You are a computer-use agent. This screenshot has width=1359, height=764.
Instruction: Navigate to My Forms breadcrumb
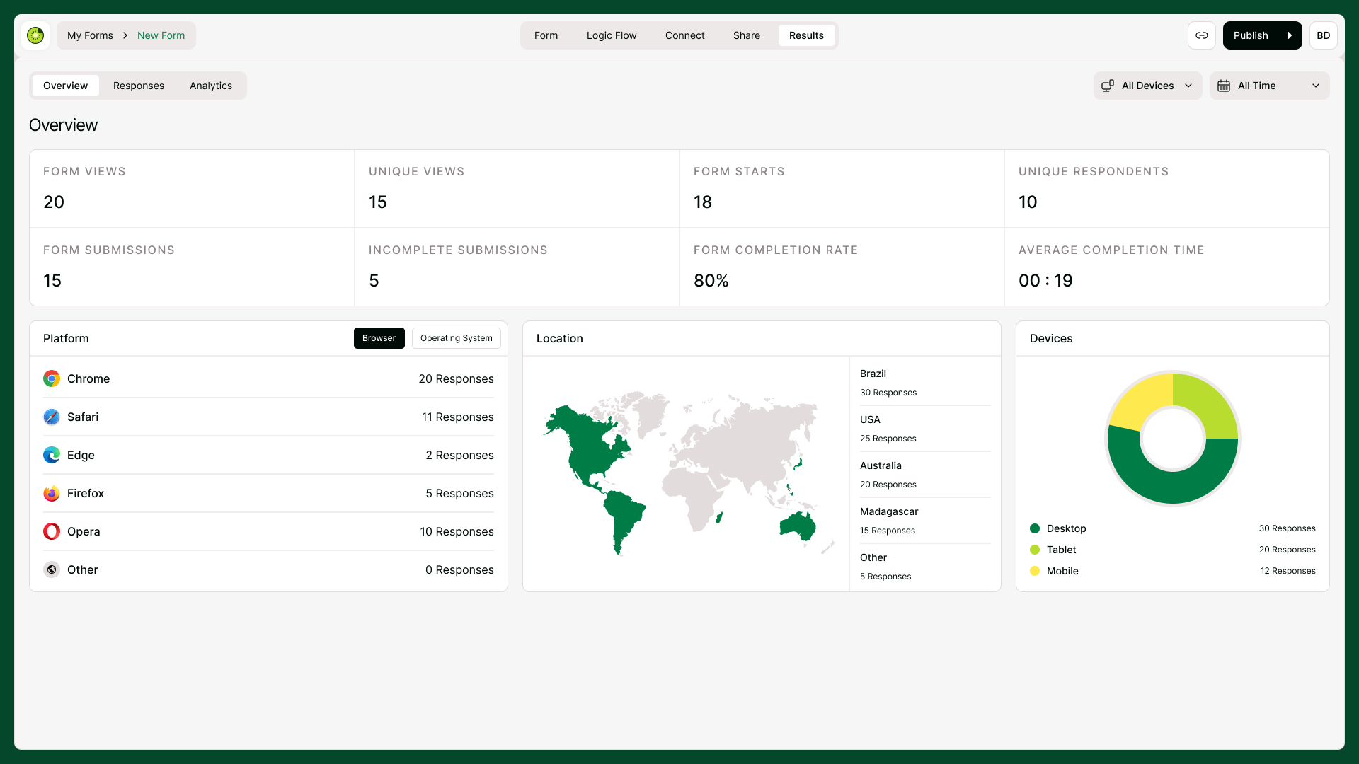(90, 35)
